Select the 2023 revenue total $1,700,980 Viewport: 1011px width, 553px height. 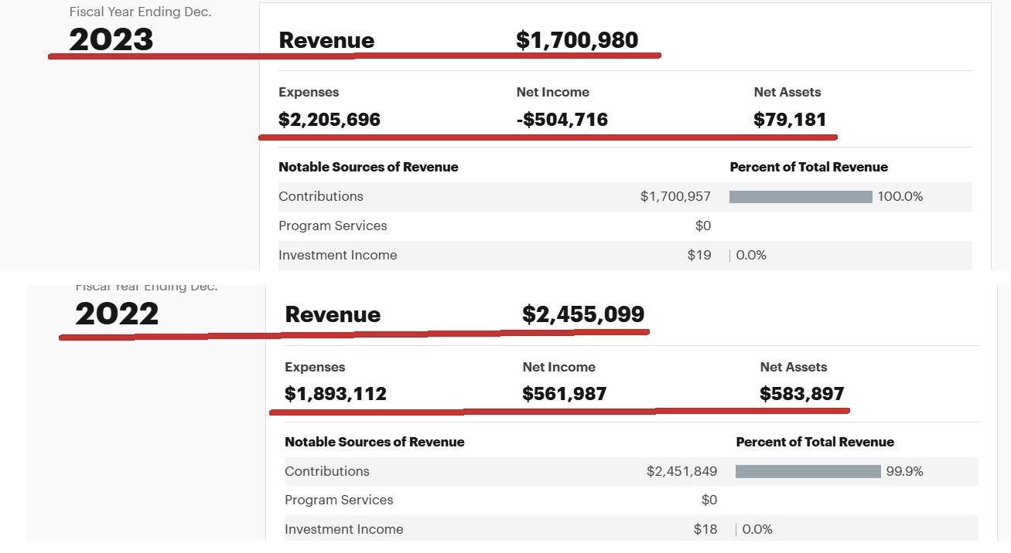tap(577, 40)
